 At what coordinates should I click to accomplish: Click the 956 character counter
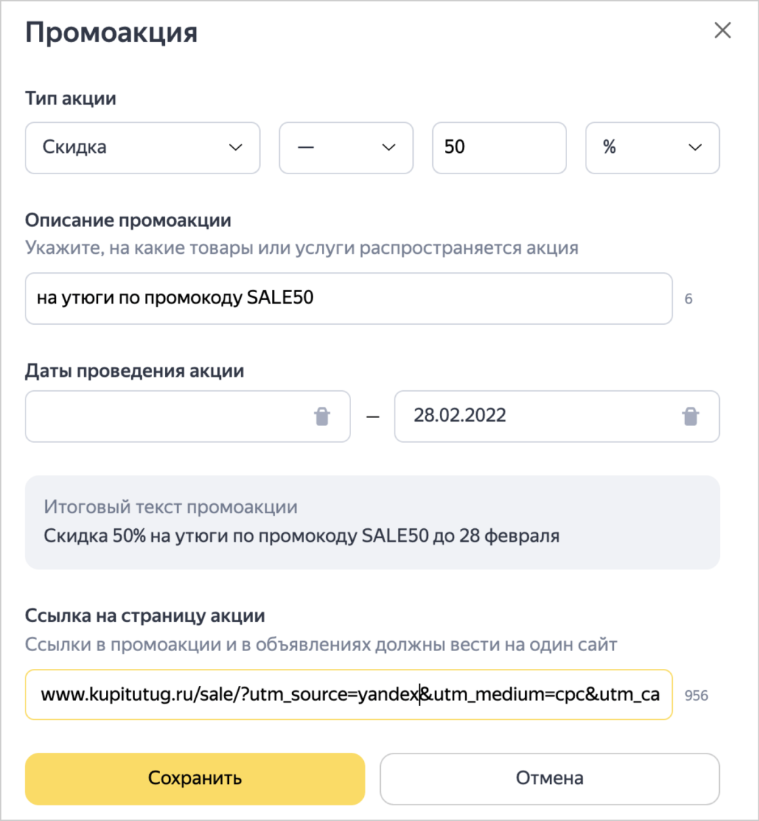[x=696, y=696]
